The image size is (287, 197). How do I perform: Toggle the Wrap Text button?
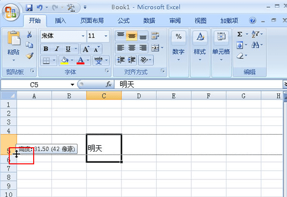point(155,36)
